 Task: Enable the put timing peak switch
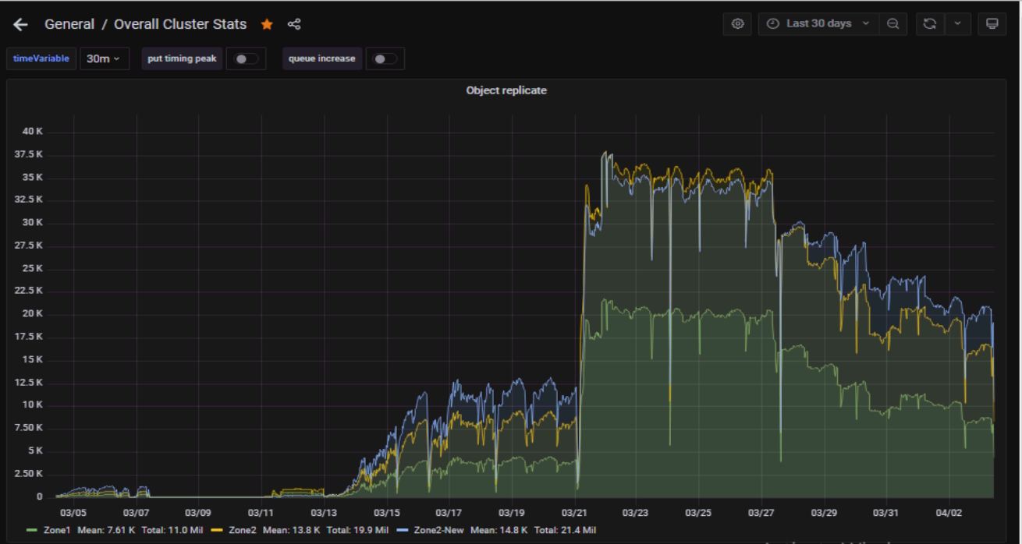pos(246,58)
